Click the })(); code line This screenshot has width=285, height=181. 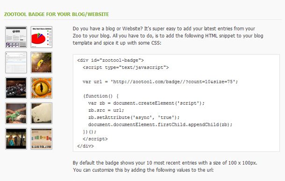90,132
